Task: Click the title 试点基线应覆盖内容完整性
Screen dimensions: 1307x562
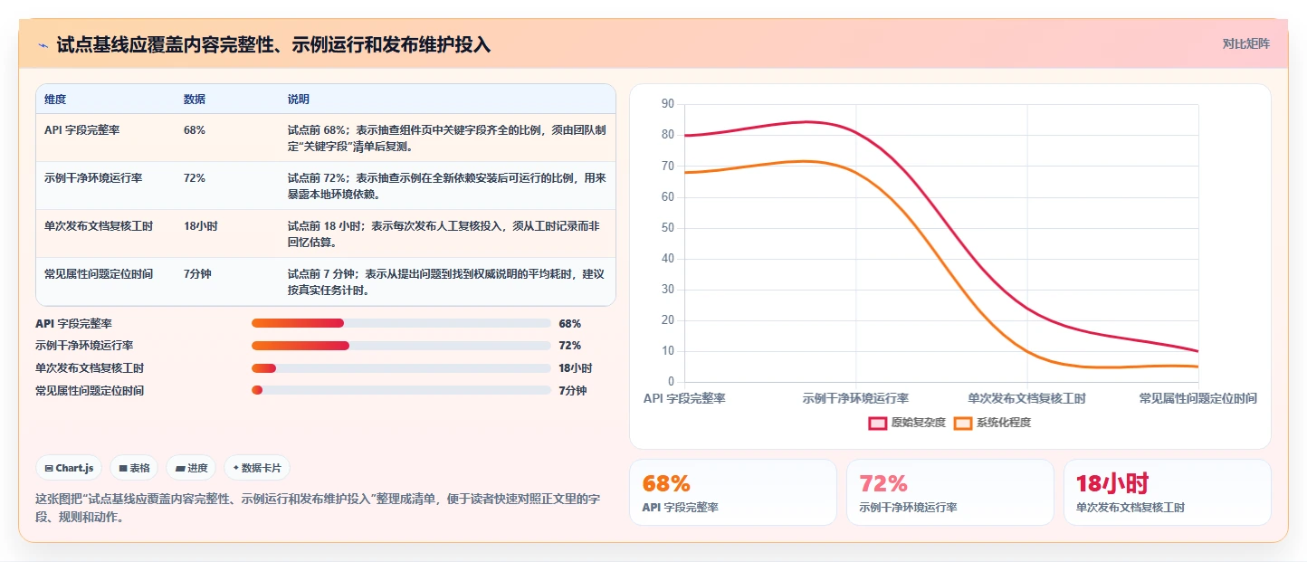Action: pyautogui.click(x=273, y=44)
